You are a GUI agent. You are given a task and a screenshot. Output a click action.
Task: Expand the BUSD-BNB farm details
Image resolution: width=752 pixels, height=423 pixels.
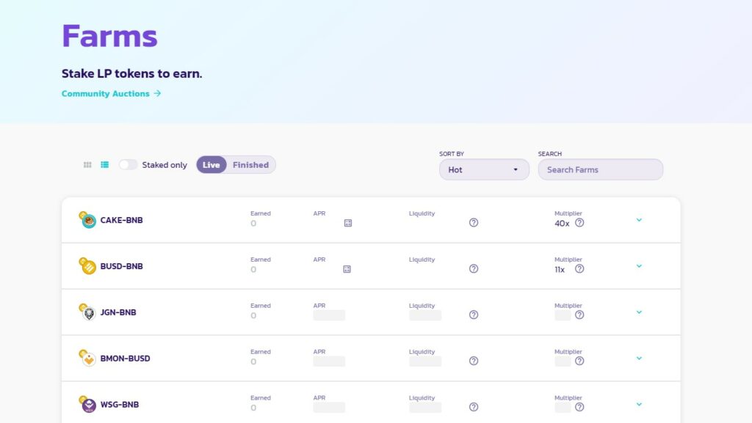(x=639, y=266)
